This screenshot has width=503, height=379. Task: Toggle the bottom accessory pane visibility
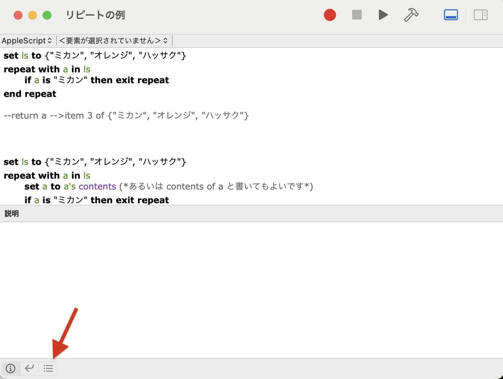[x=451, y=15]
